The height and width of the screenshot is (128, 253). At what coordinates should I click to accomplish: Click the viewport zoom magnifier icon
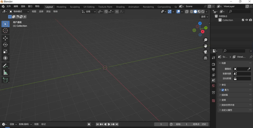point(205,40)
